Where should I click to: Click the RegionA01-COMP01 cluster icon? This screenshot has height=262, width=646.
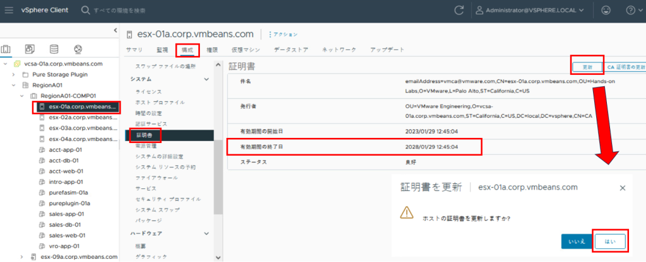point(33,96)
